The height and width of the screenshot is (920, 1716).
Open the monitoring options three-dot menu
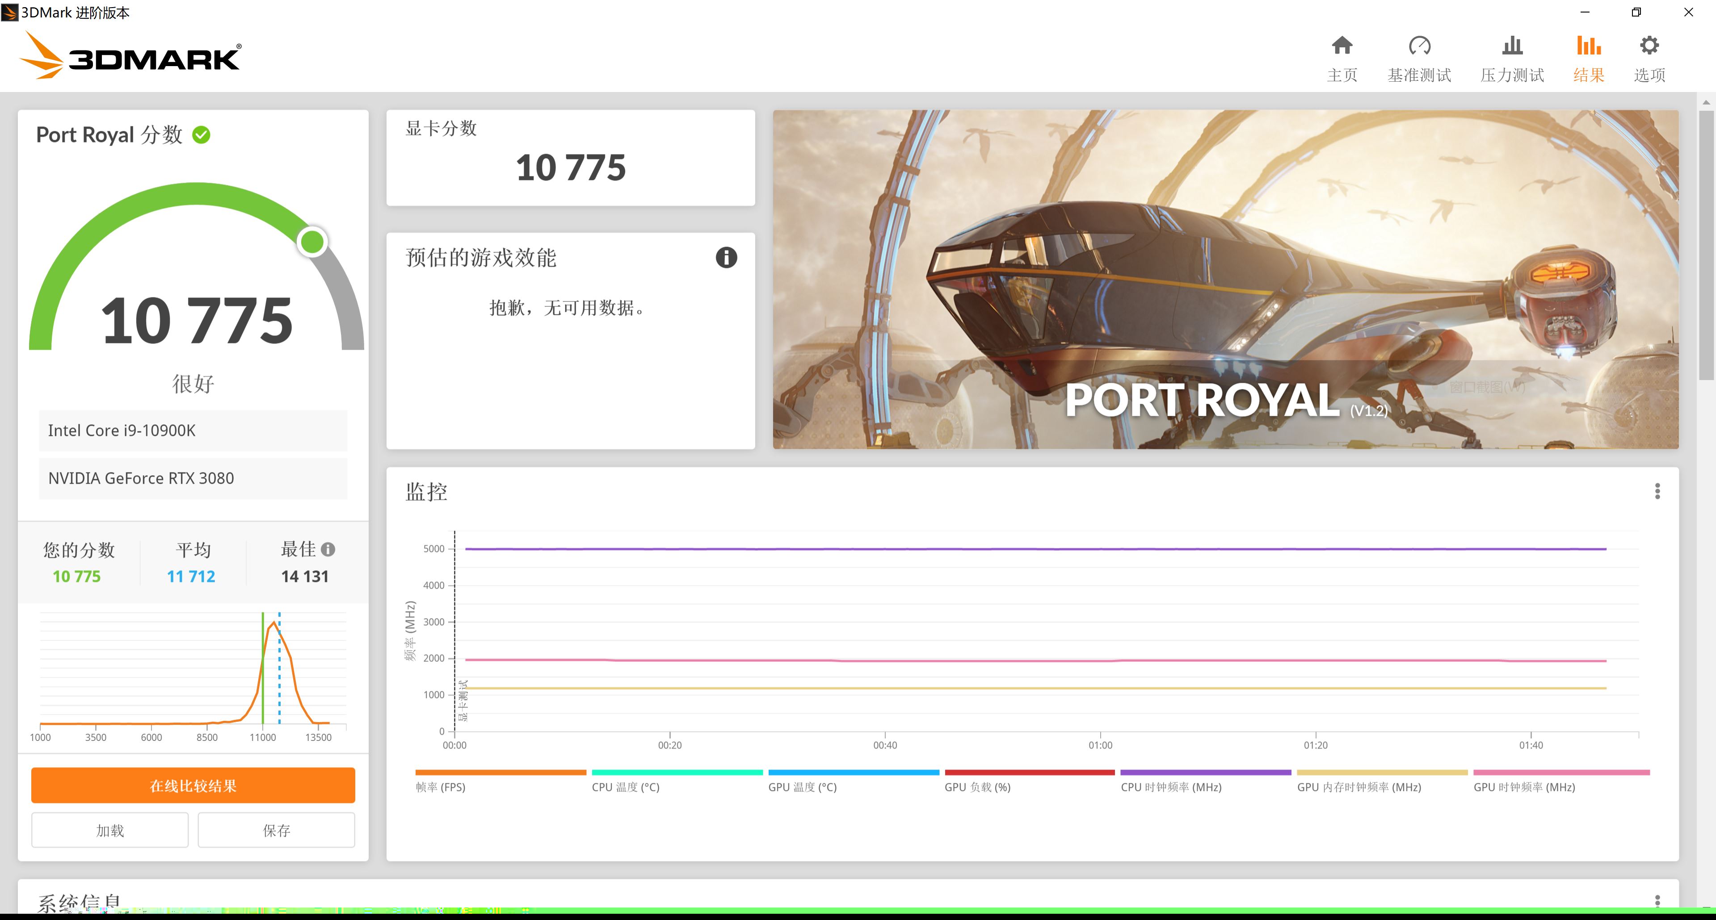point(1658,491)
